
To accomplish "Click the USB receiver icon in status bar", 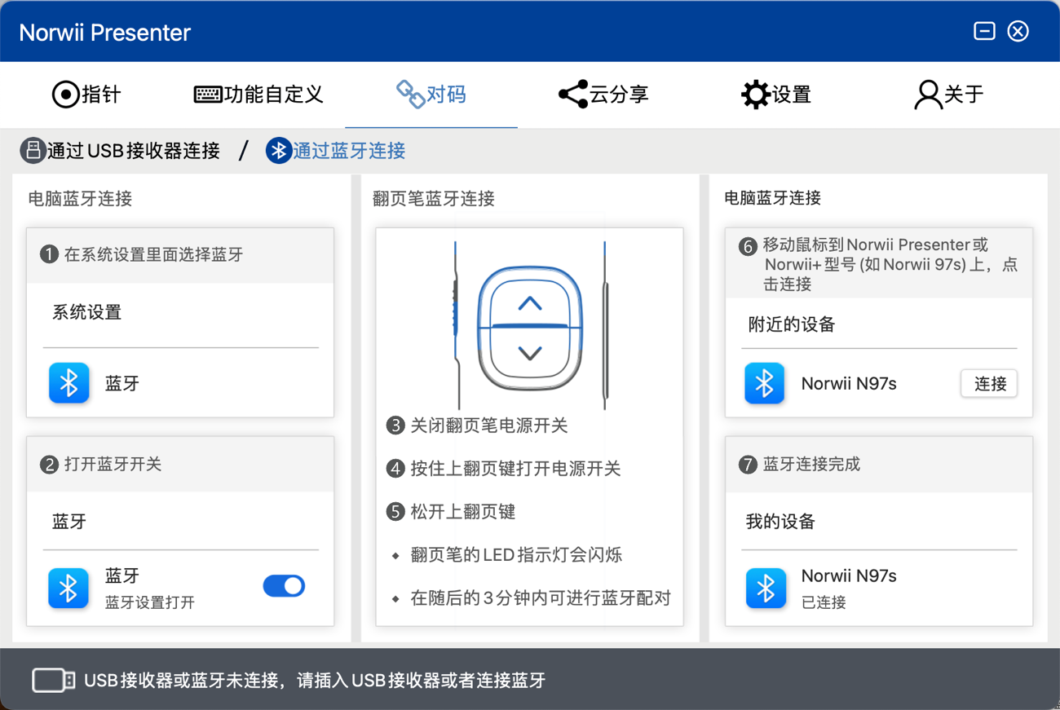I will tap(54, 681).
